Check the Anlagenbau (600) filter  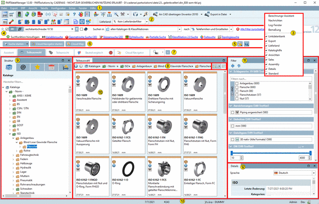click(237, 83)
